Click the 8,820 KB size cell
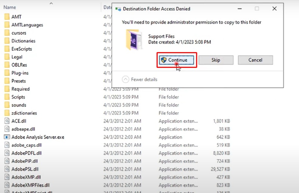The width and height of the screenshot is (299, 193). coord(222,153)
